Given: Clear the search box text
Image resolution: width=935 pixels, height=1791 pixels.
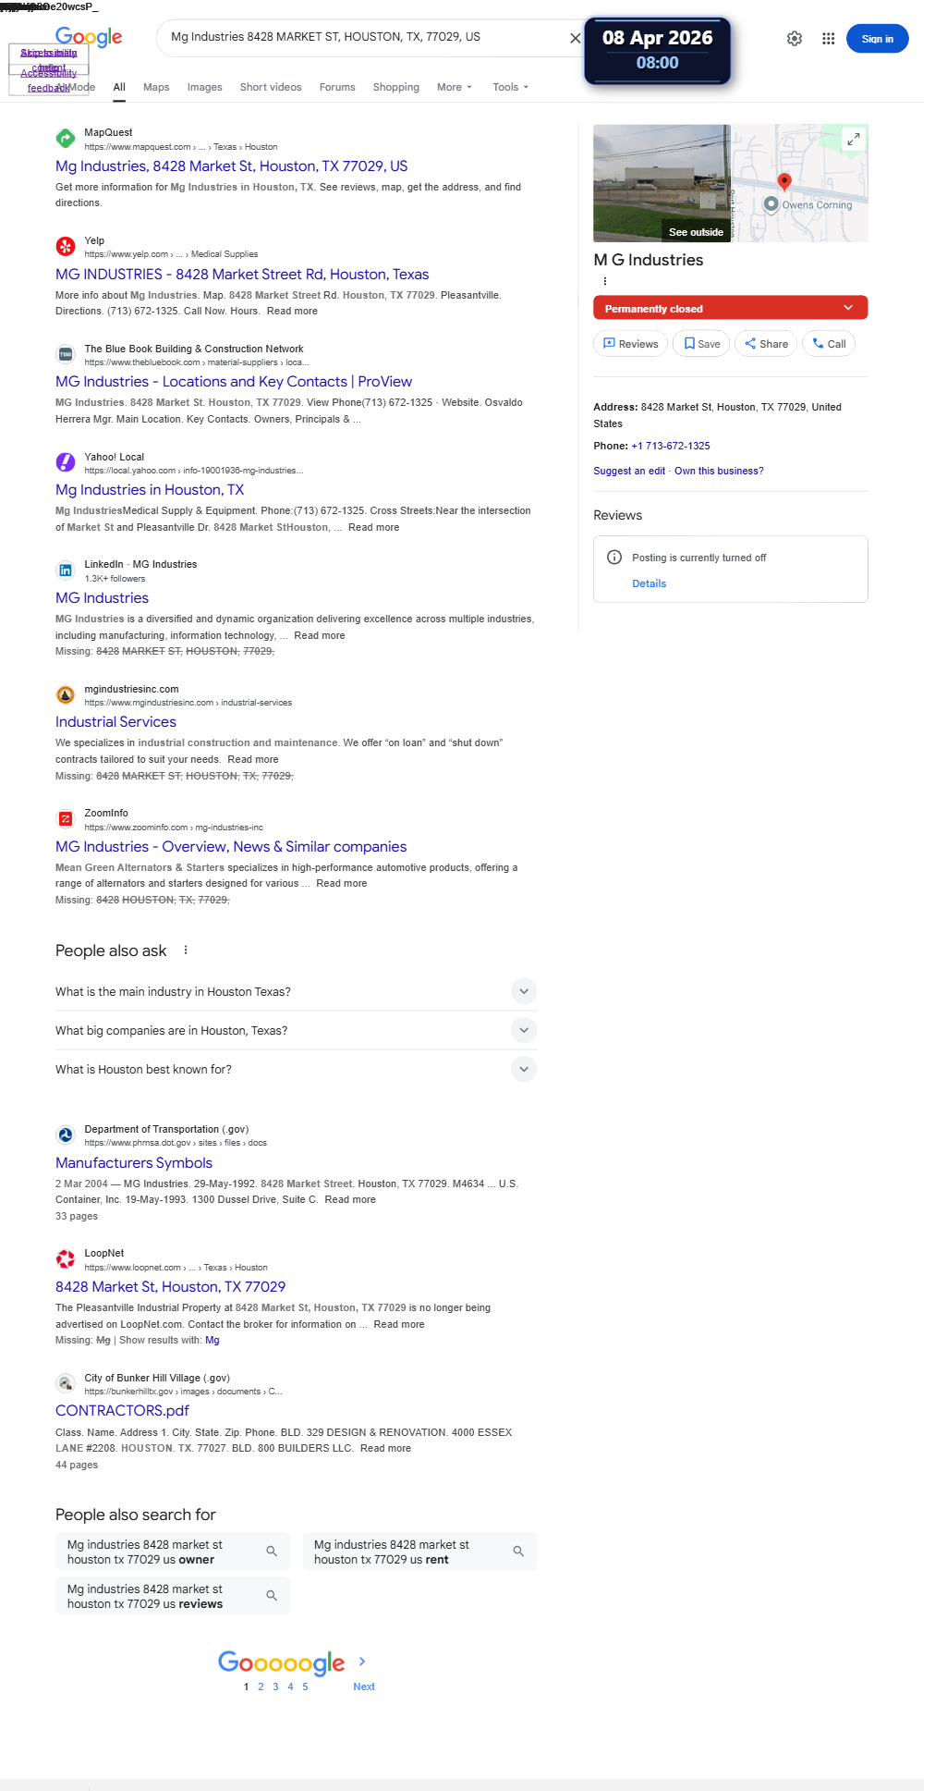Looking at the screenshot, I should pos(575,38).
